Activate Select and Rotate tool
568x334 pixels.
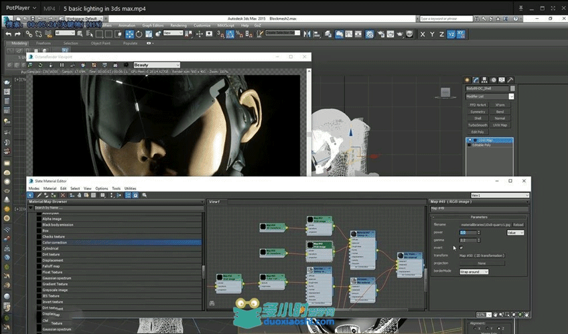[x=139, y=34]
